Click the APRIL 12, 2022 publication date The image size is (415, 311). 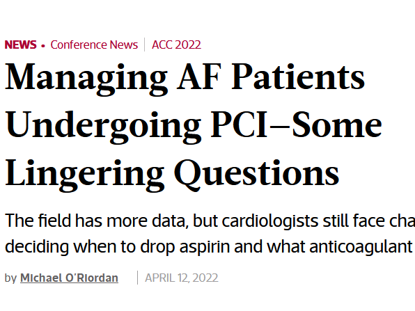(182, 278)
